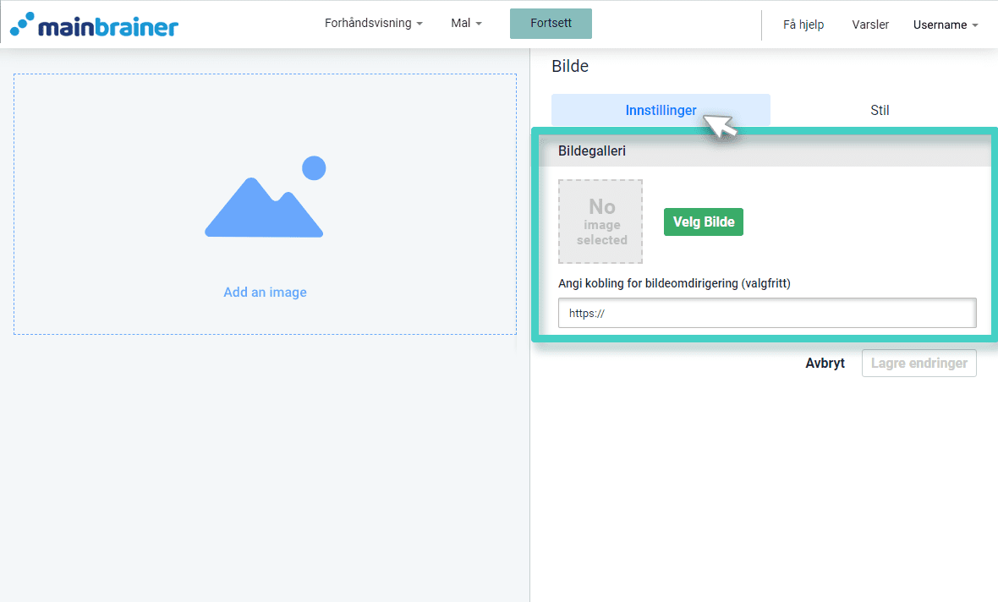The width and height of the screenshot is (998, 602).
Task: Click the Bilde panel title
Action: pos(570,66)
